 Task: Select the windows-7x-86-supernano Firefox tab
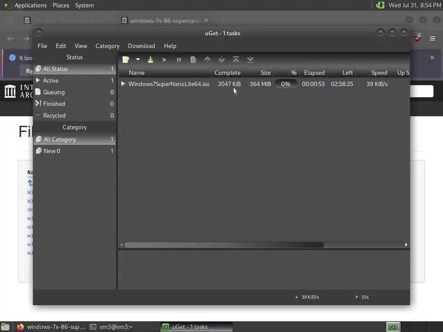pos(165,20)
